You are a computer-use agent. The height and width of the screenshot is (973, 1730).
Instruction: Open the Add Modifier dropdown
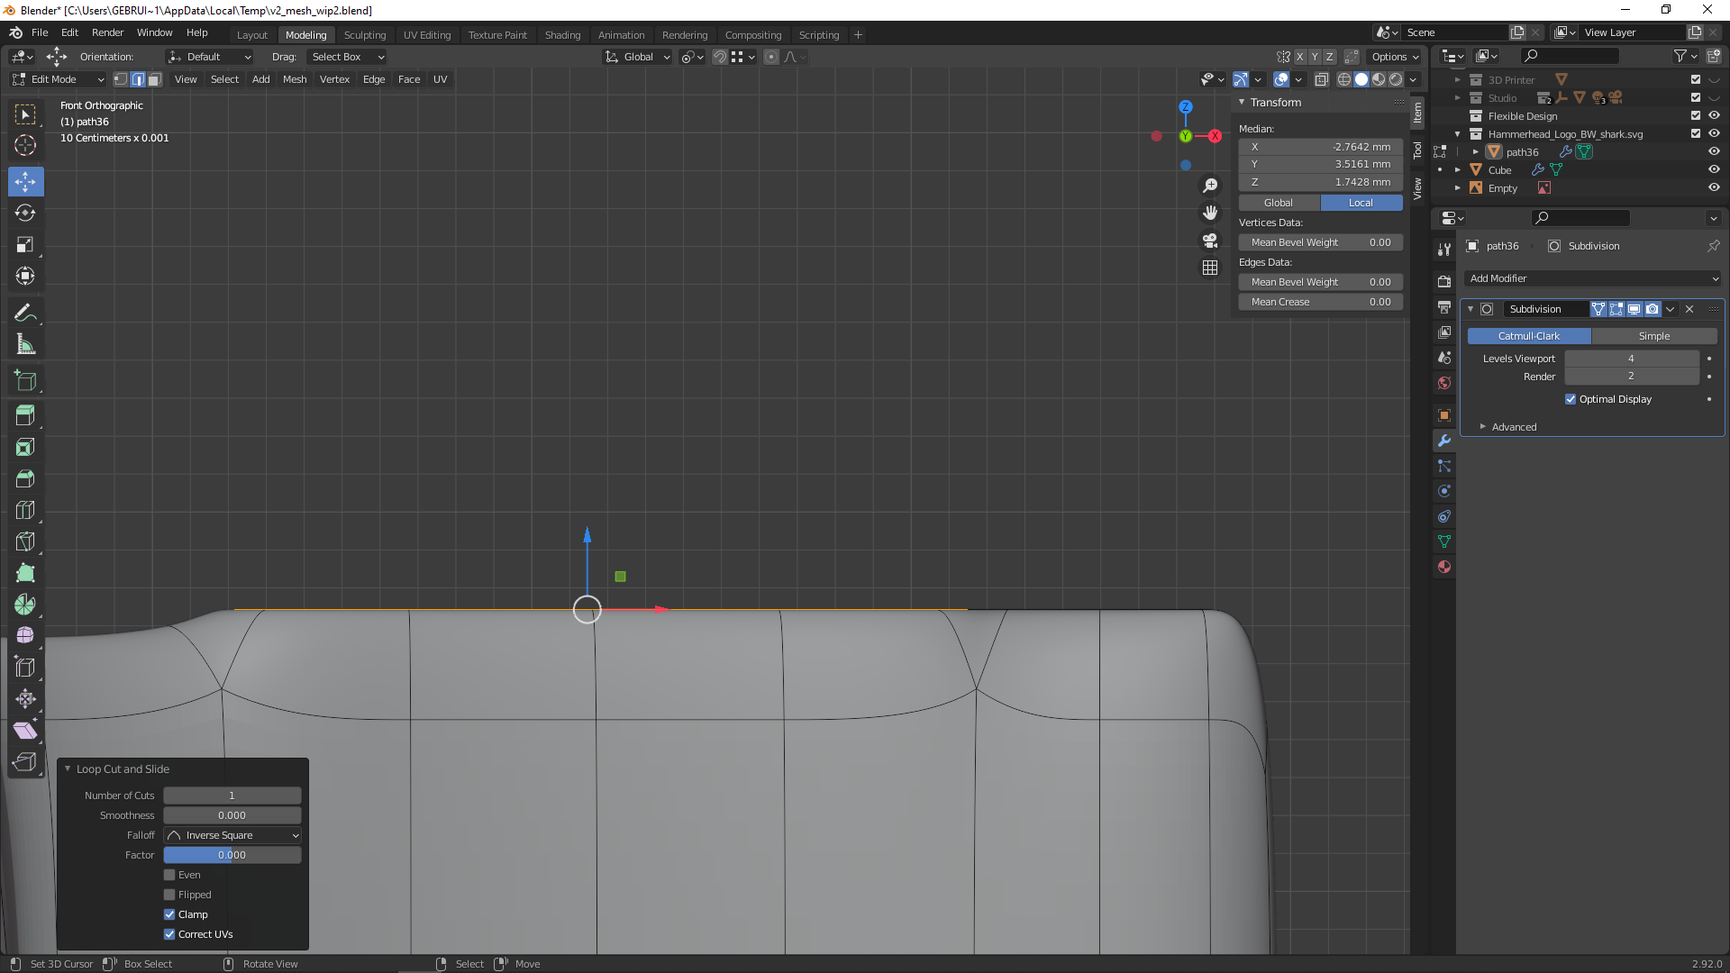point(1592,278)
